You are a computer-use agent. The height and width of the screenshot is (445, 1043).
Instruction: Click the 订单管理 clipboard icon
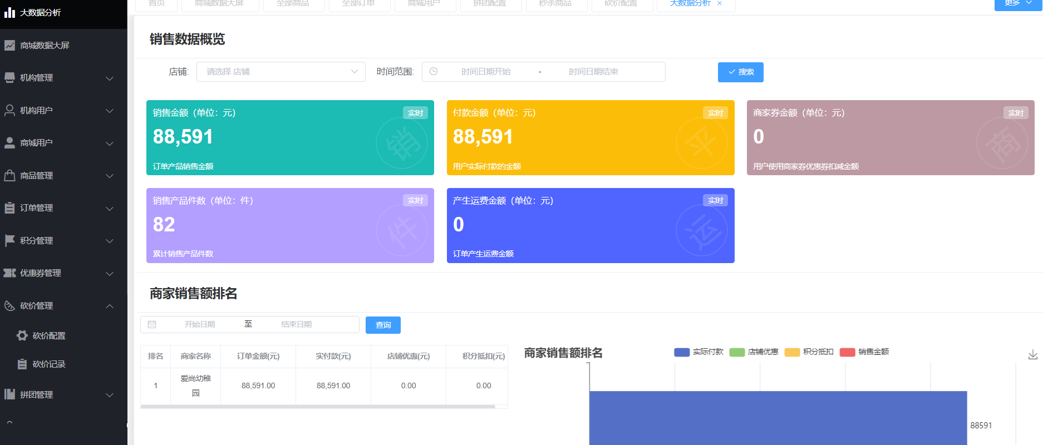9,208
